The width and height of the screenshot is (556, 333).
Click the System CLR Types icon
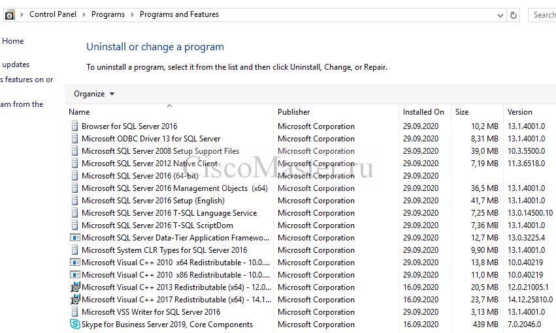point(74,250)
